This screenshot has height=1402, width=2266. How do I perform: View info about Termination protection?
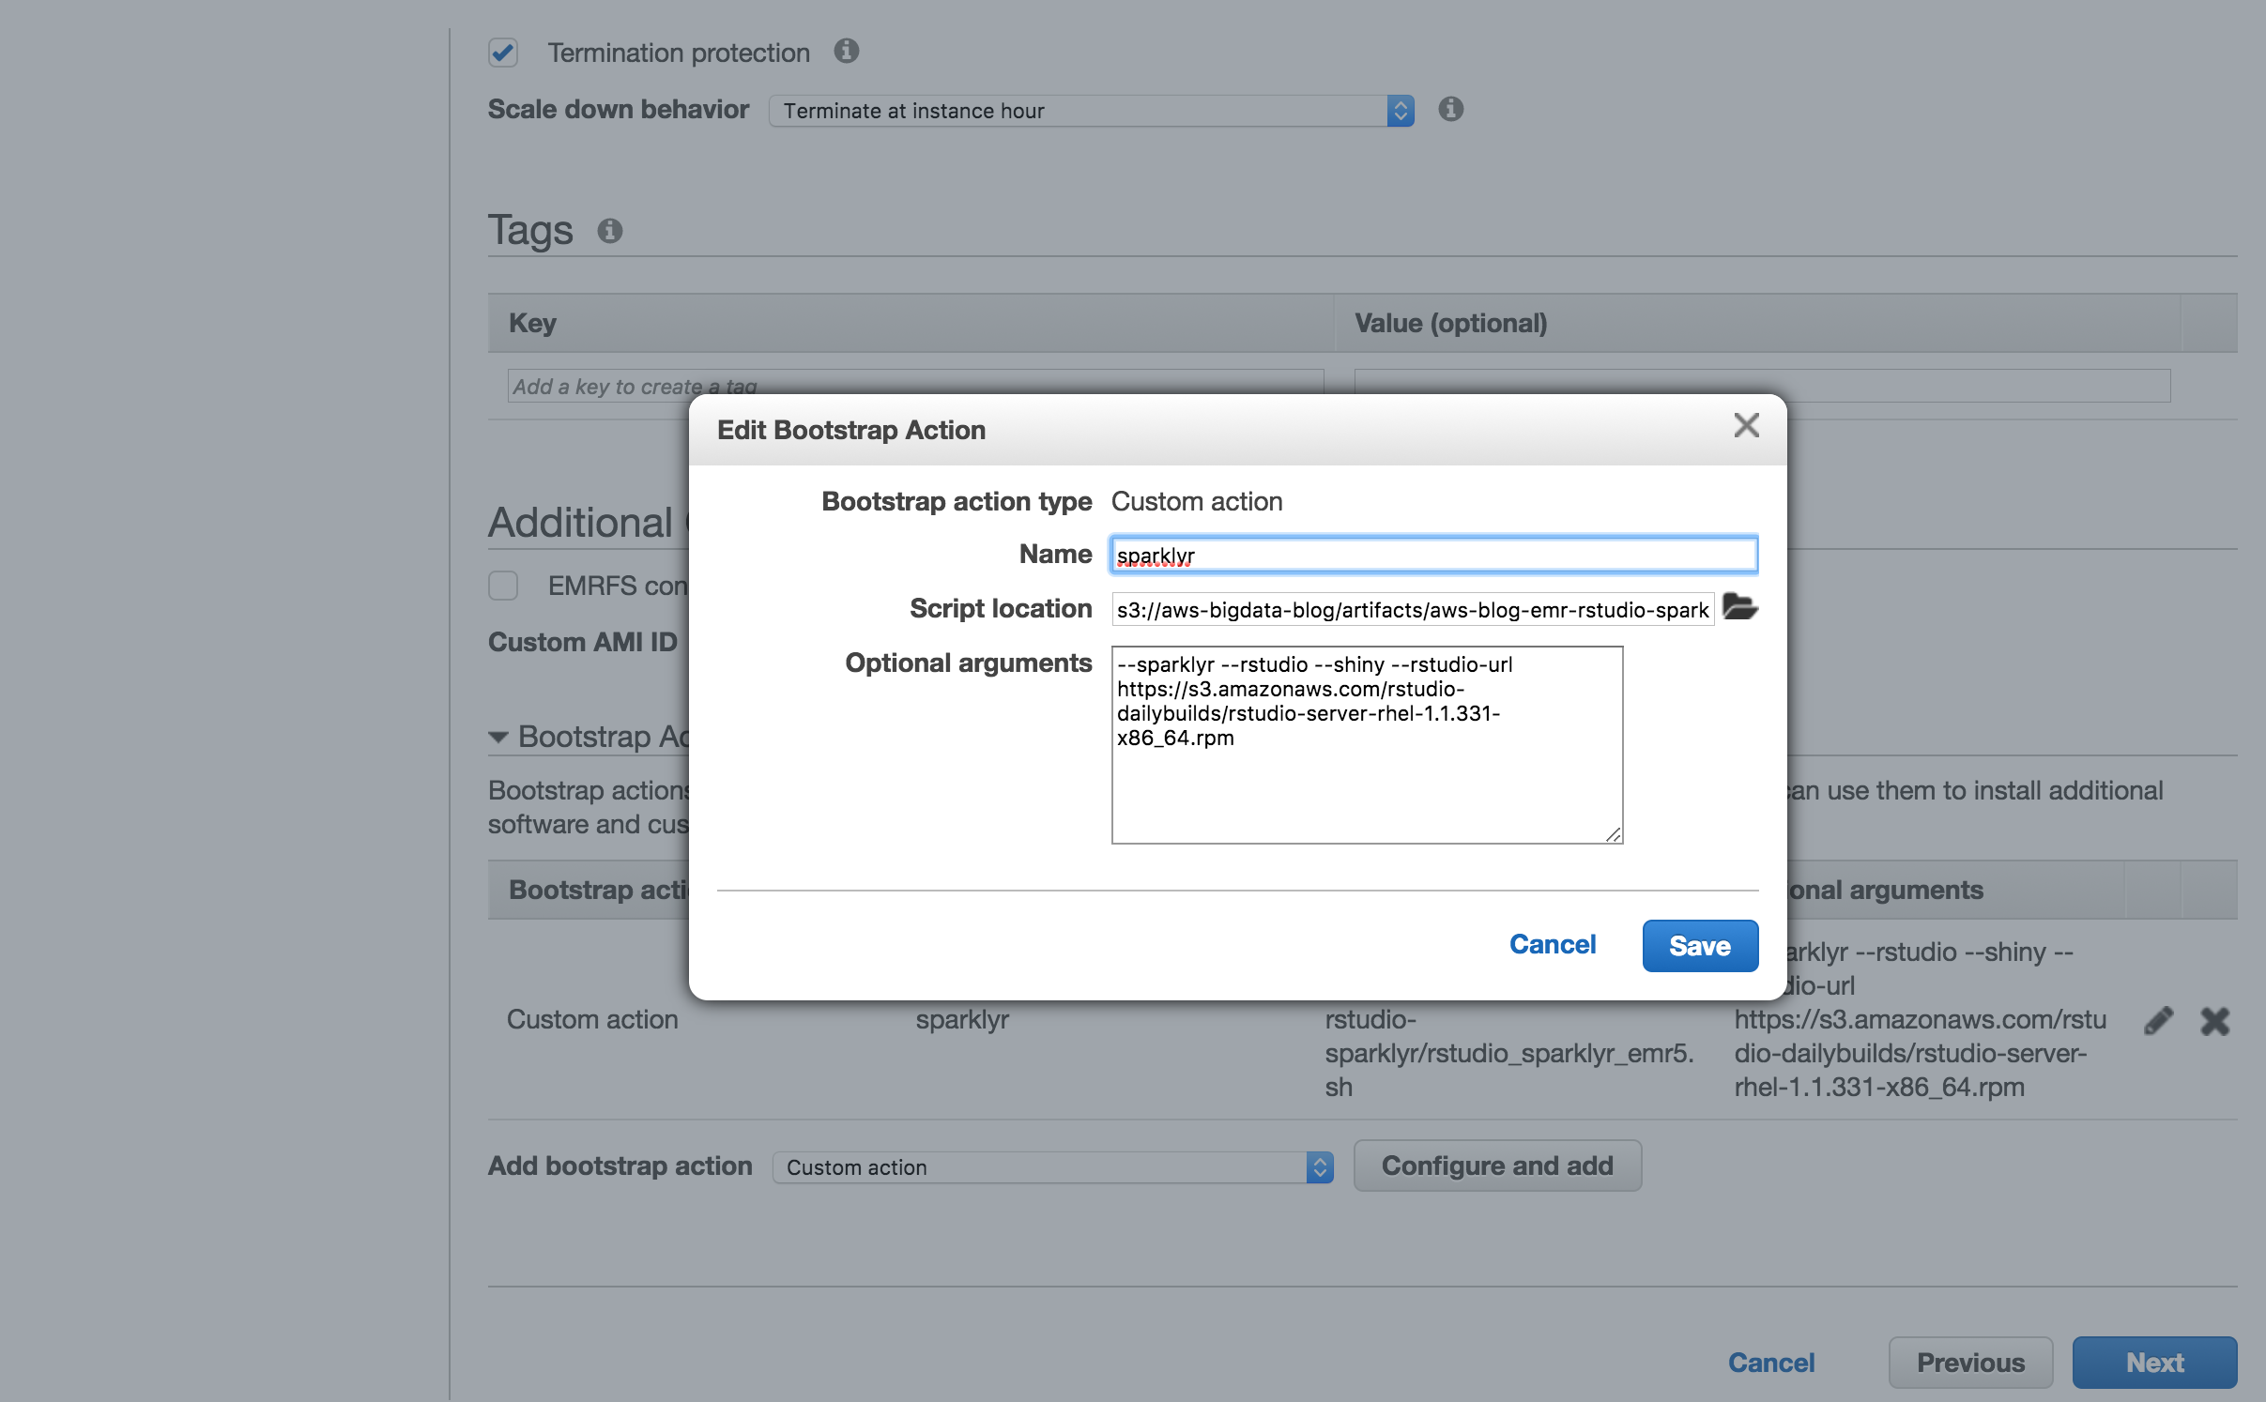coord(846,52)
